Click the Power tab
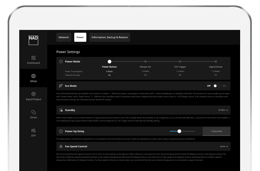The image size is (260, 171). pyautogui.click(x=80, y=37)
